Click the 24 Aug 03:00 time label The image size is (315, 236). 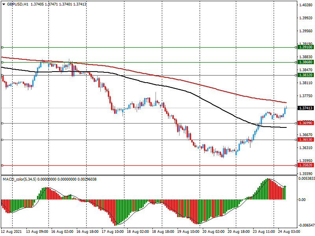(289, 231)
